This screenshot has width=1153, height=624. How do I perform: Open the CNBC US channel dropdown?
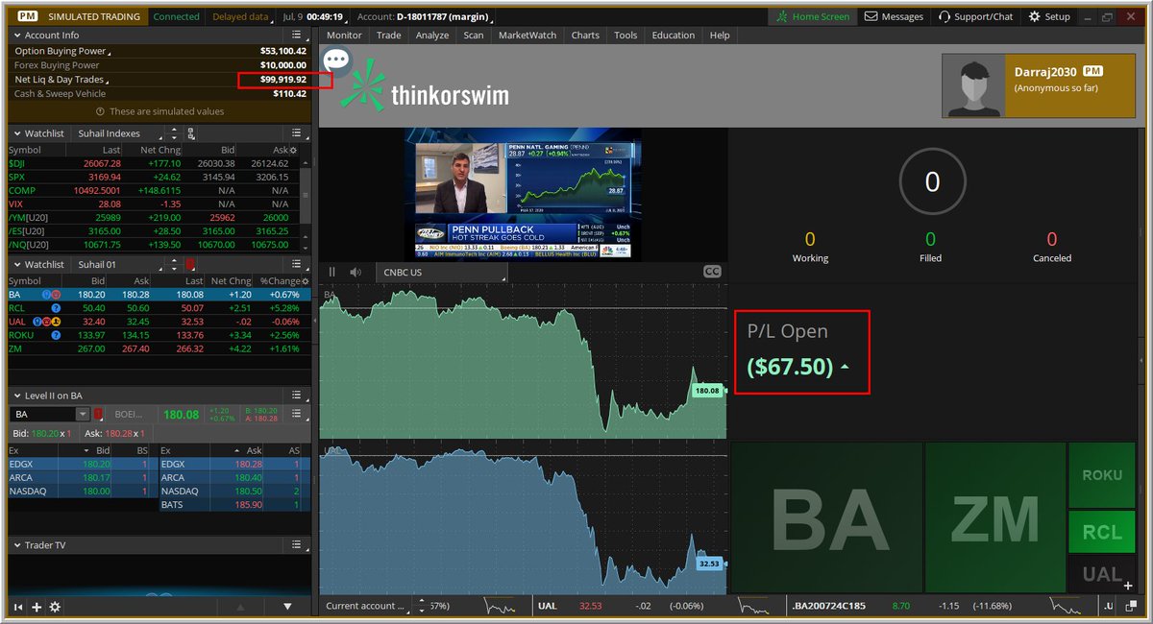pos(440,272)
